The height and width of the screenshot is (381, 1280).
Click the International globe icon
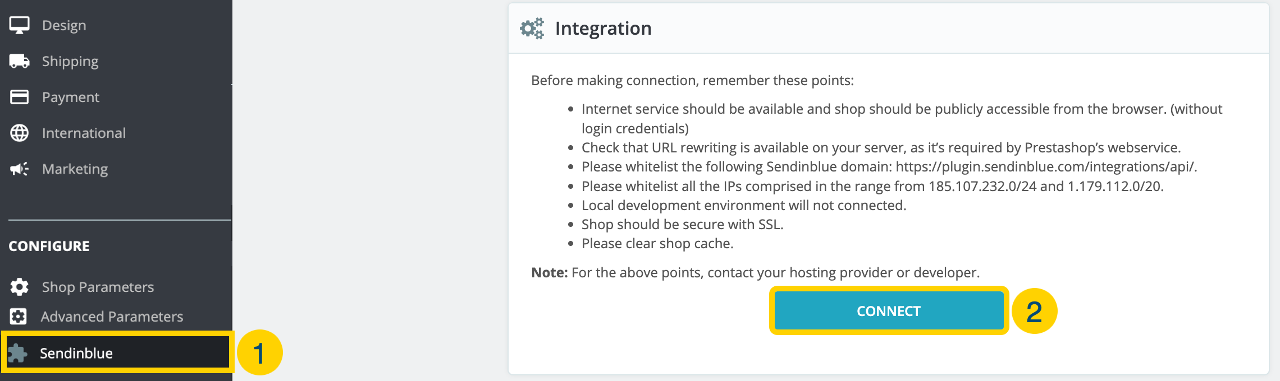point(20,133)
